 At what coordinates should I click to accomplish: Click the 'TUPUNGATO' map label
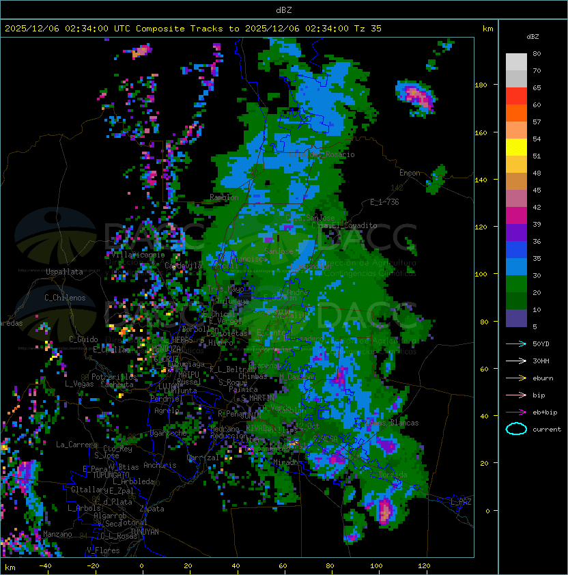click(111, 475)
